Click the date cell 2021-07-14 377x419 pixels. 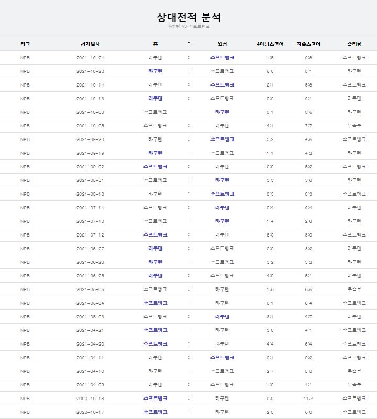point(90,208)
